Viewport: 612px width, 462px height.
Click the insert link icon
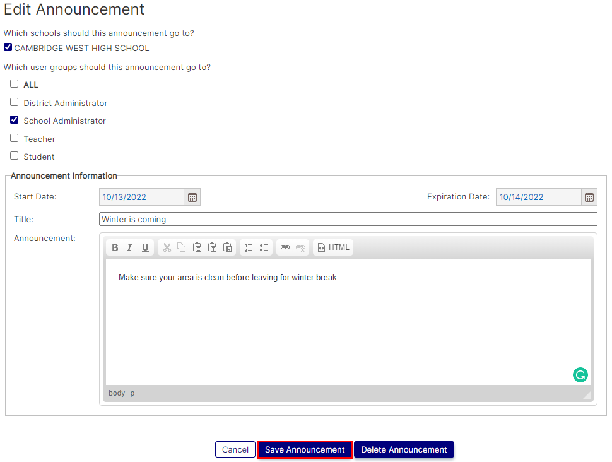(285, 247)
